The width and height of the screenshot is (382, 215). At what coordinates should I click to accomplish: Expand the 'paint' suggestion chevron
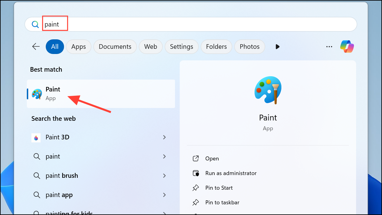[x=164, y=156]
